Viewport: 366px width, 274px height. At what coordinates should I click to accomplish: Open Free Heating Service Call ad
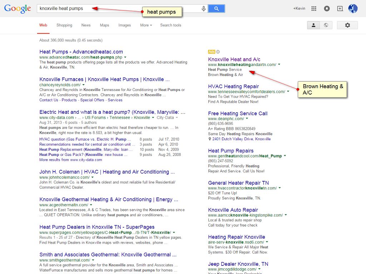[238, 113]
